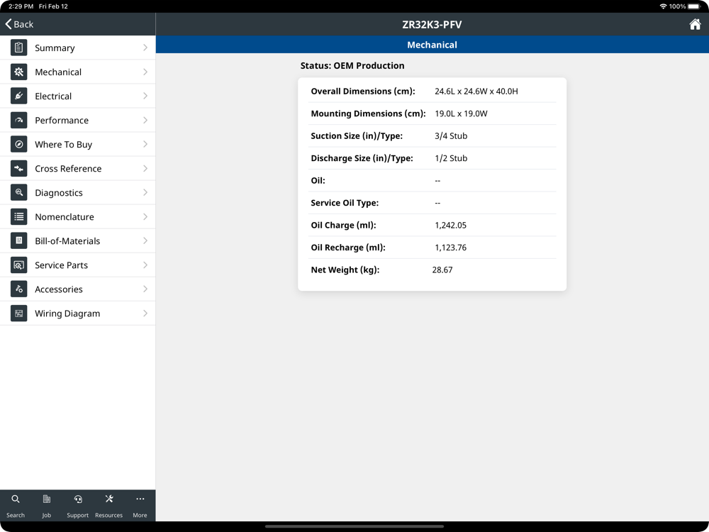Screen dimensions: 709x532
Task: Tap the Summary clipboard icon
Action: coord(18,48)
